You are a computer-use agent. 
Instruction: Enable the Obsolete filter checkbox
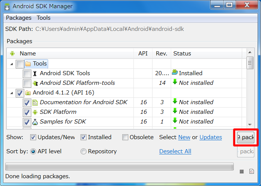[x=125, y=137]
